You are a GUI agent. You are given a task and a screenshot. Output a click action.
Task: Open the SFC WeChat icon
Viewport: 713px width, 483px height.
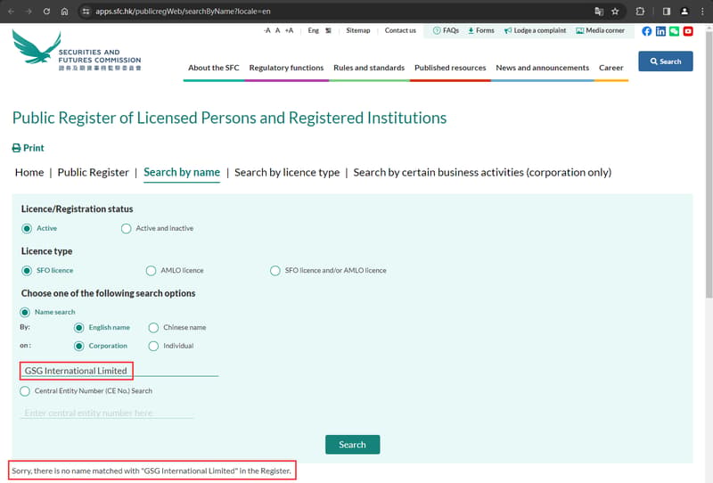click(x=675, y=31)
